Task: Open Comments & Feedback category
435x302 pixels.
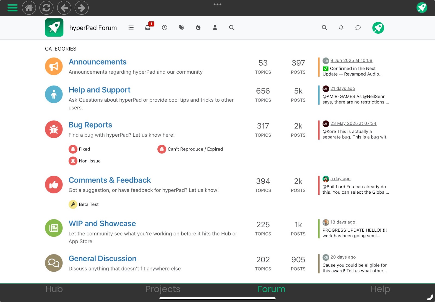Action: tap(110, 180)
